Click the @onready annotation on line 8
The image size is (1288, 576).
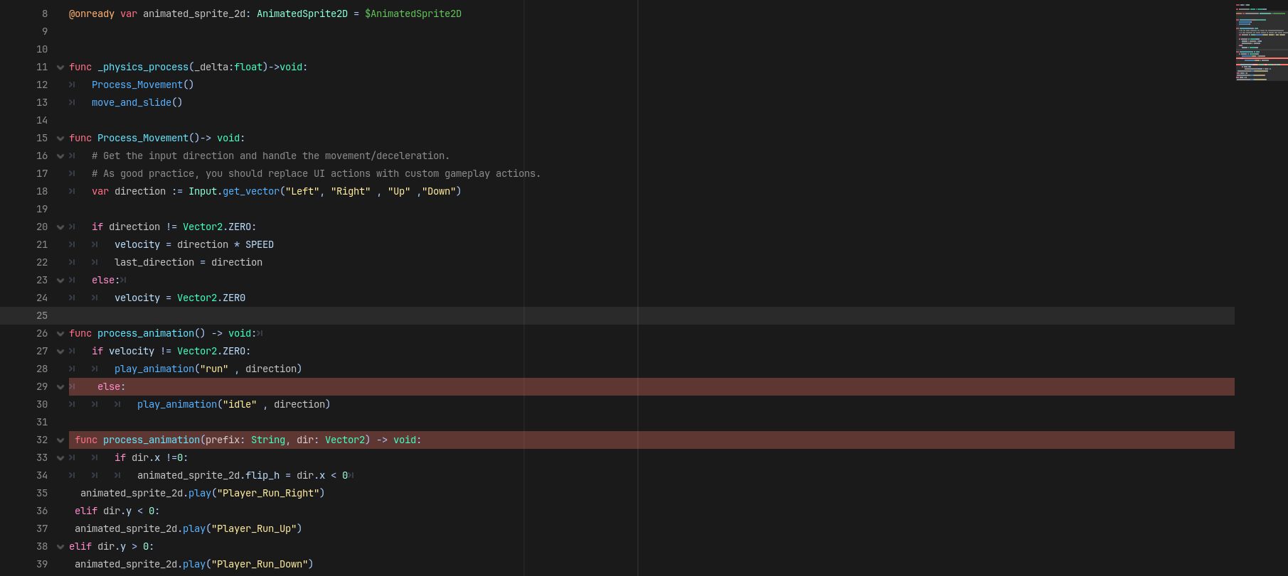pyautogui.click(x=92, y=13)
